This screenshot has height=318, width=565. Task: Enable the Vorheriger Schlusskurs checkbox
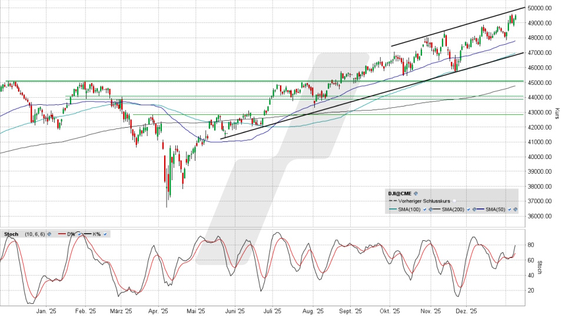454,201
